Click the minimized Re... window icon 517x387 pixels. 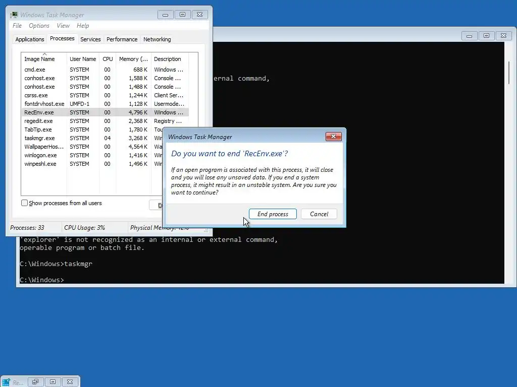[x=6, y=382]
